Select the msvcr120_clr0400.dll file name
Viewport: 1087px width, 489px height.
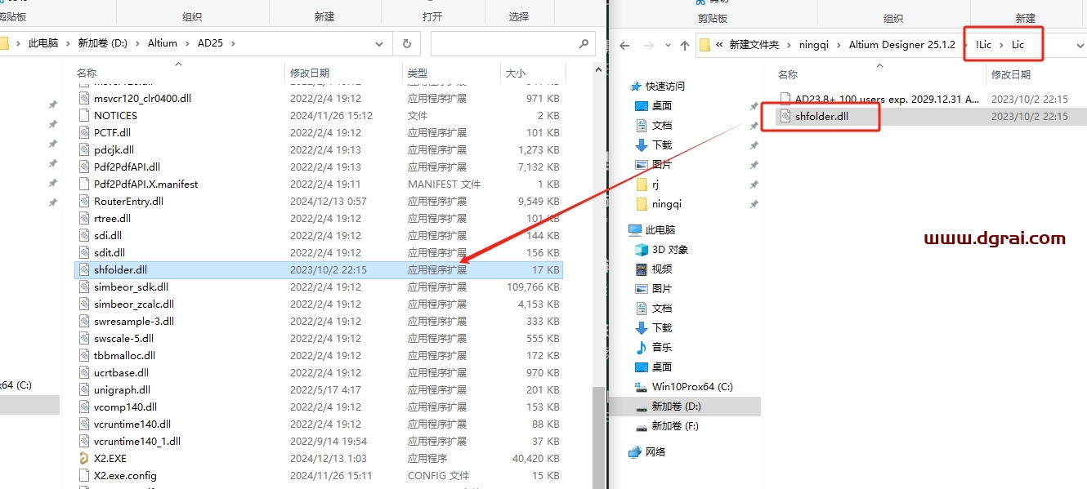coord(142,98)
